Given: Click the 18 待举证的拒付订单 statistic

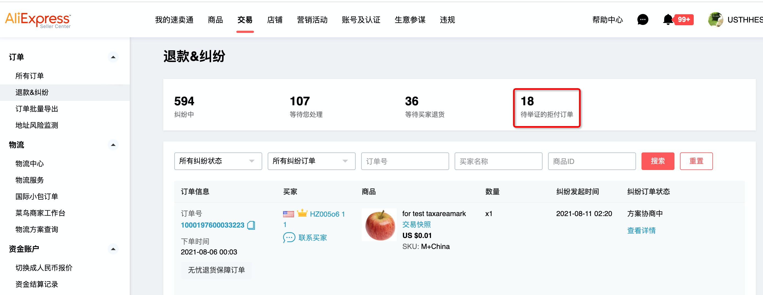Looking at the screenshot, I should (546, 107).
